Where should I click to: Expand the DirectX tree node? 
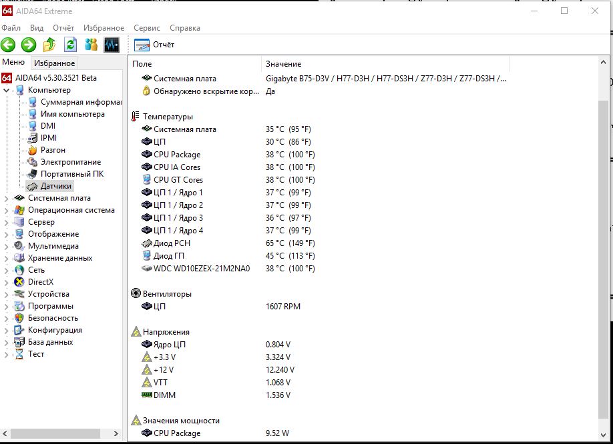click(x=6, y=283)
